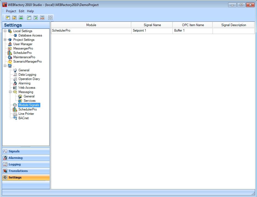Viewport: 257px width, 197px height.
Task: Select MaintenancePro in the tree
Action: [x=24, y=57]
